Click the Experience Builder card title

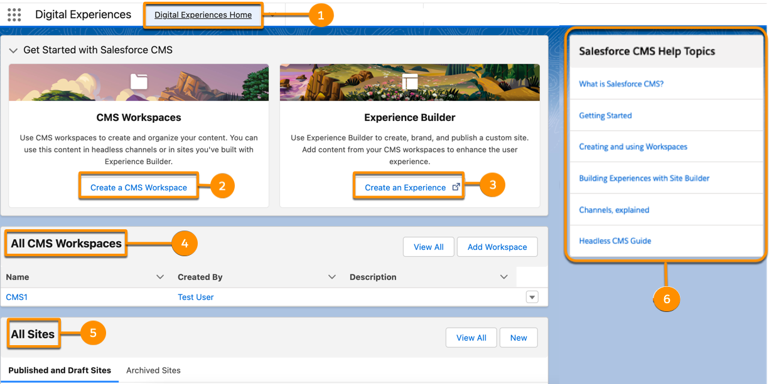point(410,117)
